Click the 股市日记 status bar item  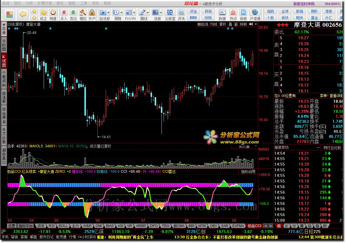pyautogui.click(x=46, y=237)
